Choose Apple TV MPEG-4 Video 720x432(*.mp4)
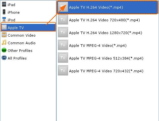 [107, 71]
